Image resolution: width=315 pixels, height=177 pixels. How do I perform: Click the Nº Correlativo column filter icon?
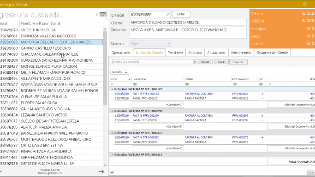click(234, 84)
